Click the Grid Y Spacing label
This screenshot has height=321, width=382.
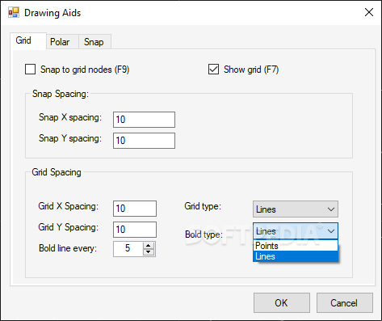69,227
